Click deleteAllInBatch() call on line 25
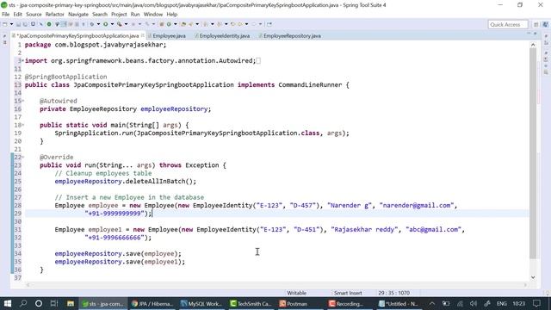Image resolution: width=551 pixels, height=310 pixels. pyautogui.click(x=161, y=182)
